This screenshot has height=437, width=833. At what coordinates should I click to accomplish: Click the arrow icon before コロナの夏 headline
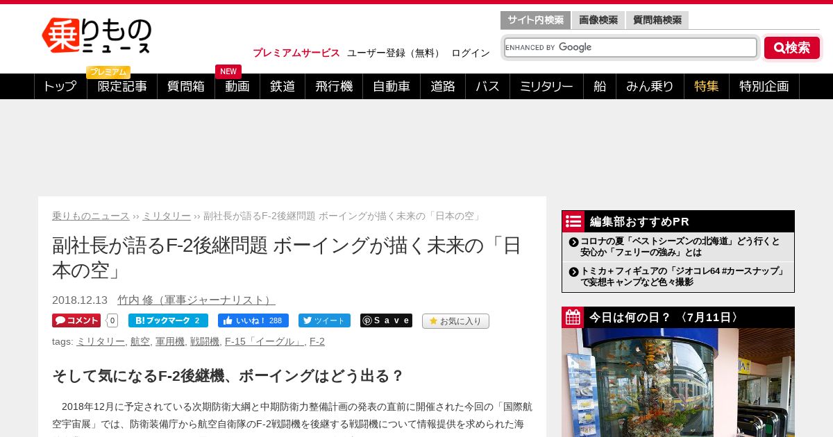pyautogui.click(x=573, y=242)
